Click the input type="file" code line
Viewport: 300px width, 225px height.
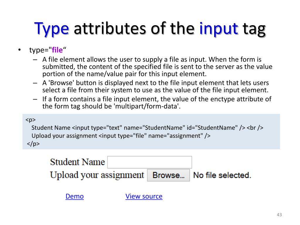[x=121, y=136]
